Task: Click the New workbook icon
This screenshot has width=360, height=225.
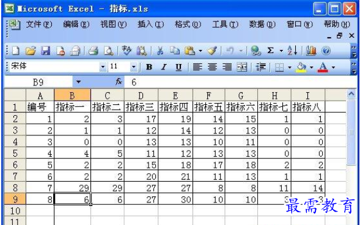Action: click(x=16, y=51)
